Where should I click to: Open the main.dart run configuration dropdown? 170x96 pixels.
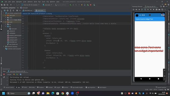click(47, 5)
